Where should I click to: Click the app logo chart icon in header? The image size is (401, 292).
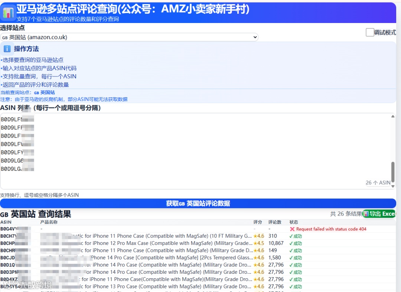pos(8,12)
